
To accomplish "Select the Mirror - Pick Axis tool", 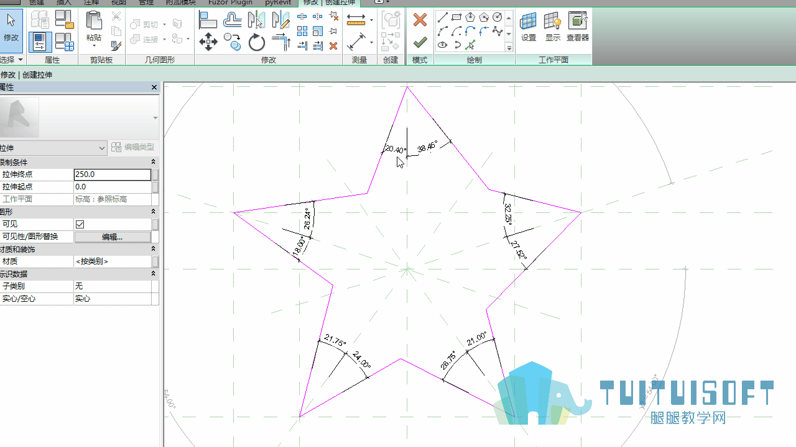I will pos(256,20).
